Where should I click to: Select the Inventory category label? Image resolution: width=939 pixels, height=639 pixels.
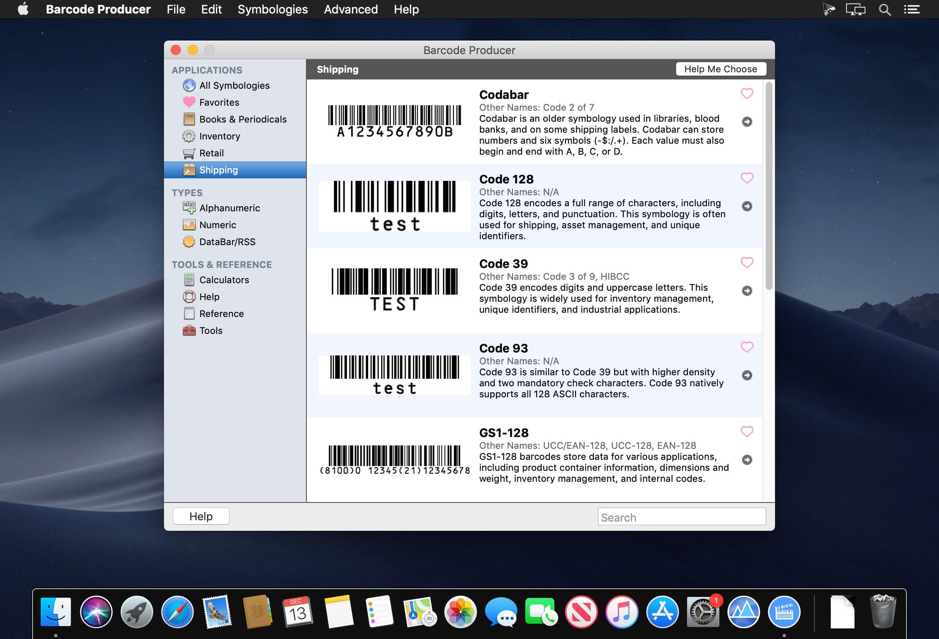[x=220, y=136]
